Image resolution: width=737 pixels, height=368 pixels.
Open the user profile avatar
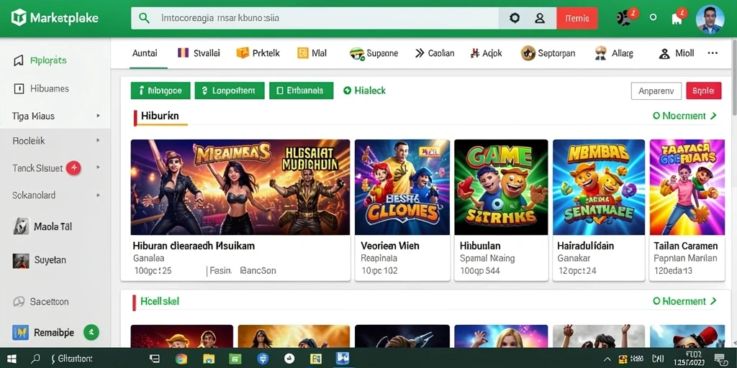[x=710, y=19]
